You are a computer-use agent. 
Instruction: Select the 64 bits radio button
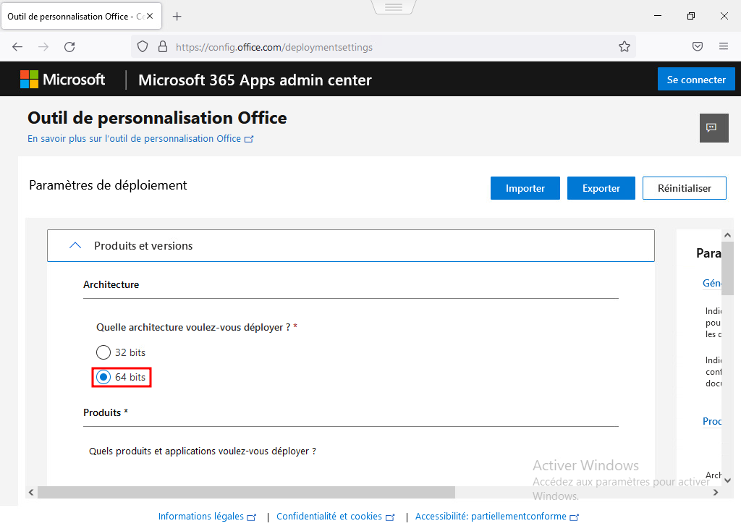(x=103, y=377)
